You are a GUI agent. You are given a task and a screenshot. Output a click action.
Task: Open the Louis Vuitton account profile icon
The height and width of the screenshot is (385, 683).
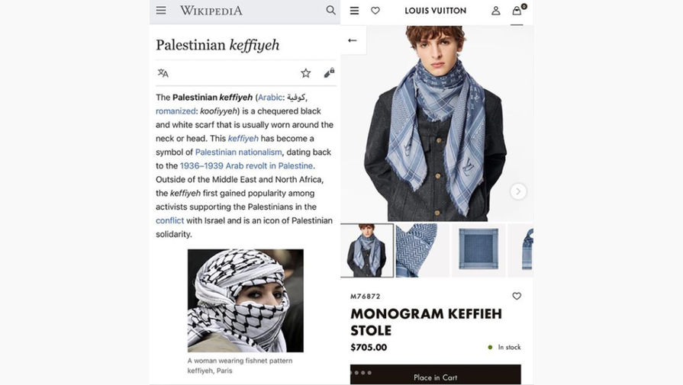[x=496, y=11]
